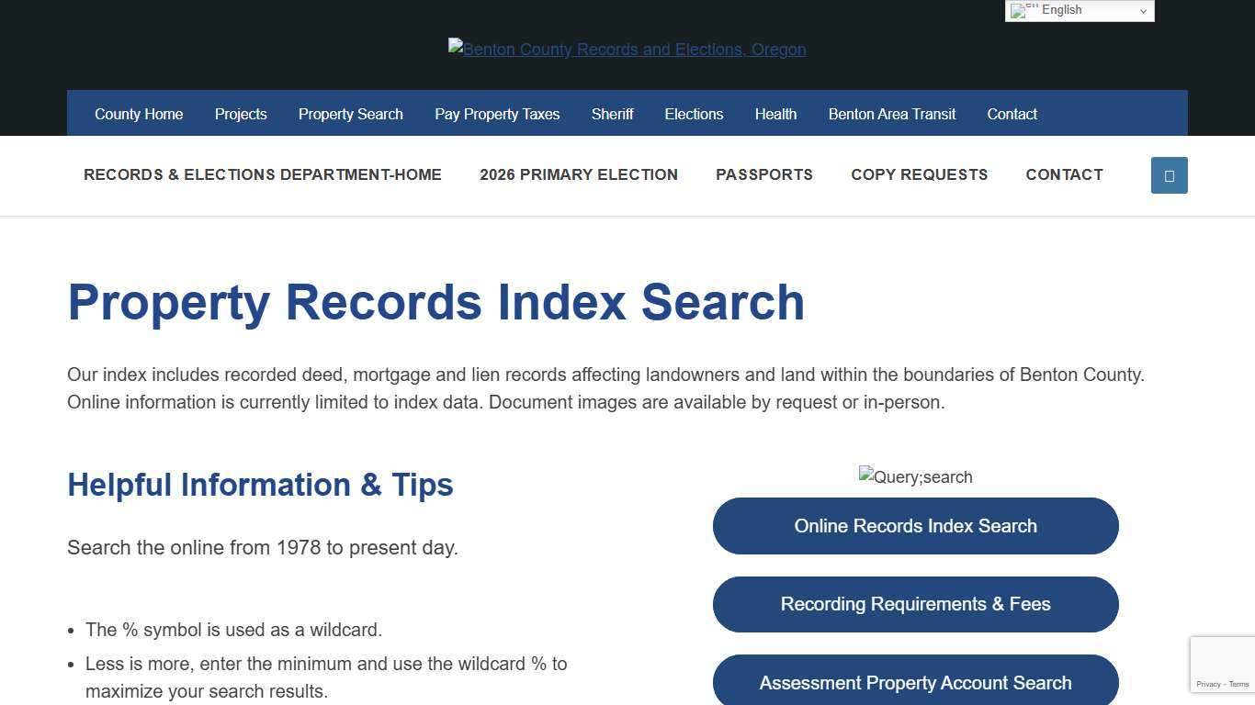The image size is (1255, 705).
Task: Open the Sheriff navigation item
Action: [612, 114]
